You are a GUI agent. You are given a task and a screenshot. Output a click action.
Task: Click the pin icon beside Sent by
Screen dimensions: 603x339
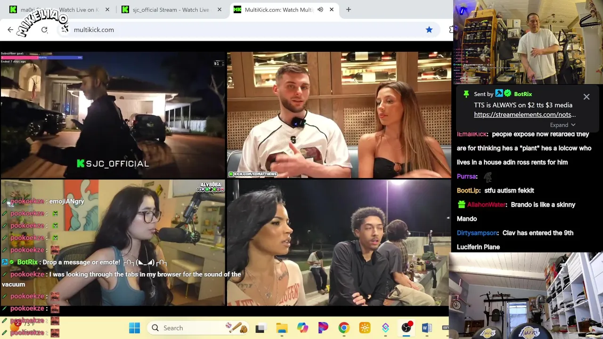tap(466, 94)
